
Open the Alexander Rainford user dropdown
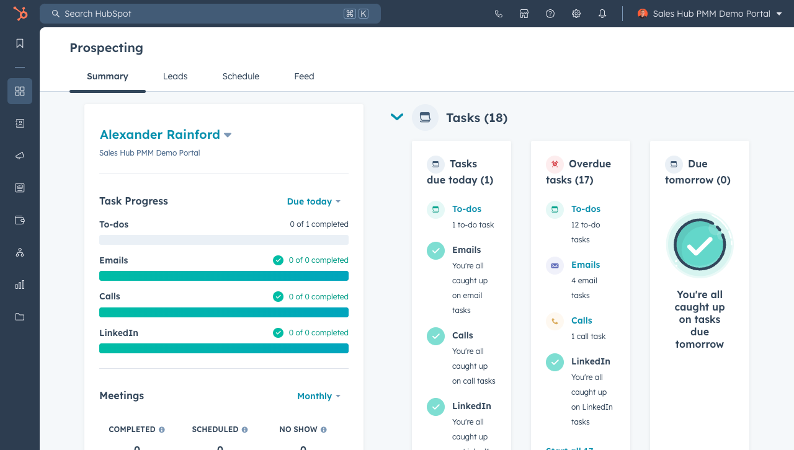166,135
